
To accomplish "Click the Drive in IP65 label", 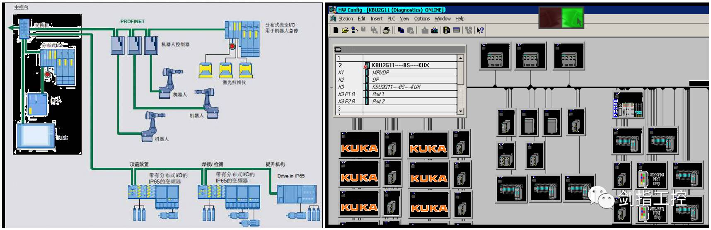I will 291,176.
